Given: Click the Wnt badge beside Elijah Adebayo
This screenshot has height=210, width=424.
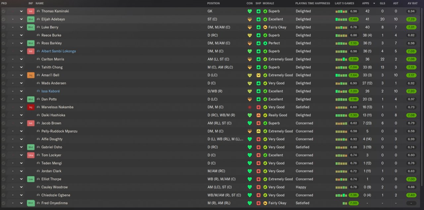Looking at the screenshot, I should (x=31, y=19).
